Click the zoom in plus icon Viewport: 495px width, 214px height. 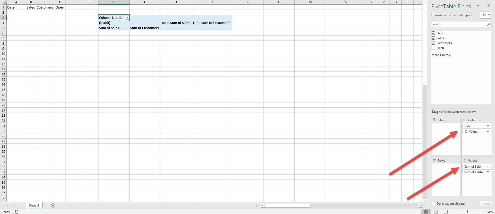tap(482, 212)
